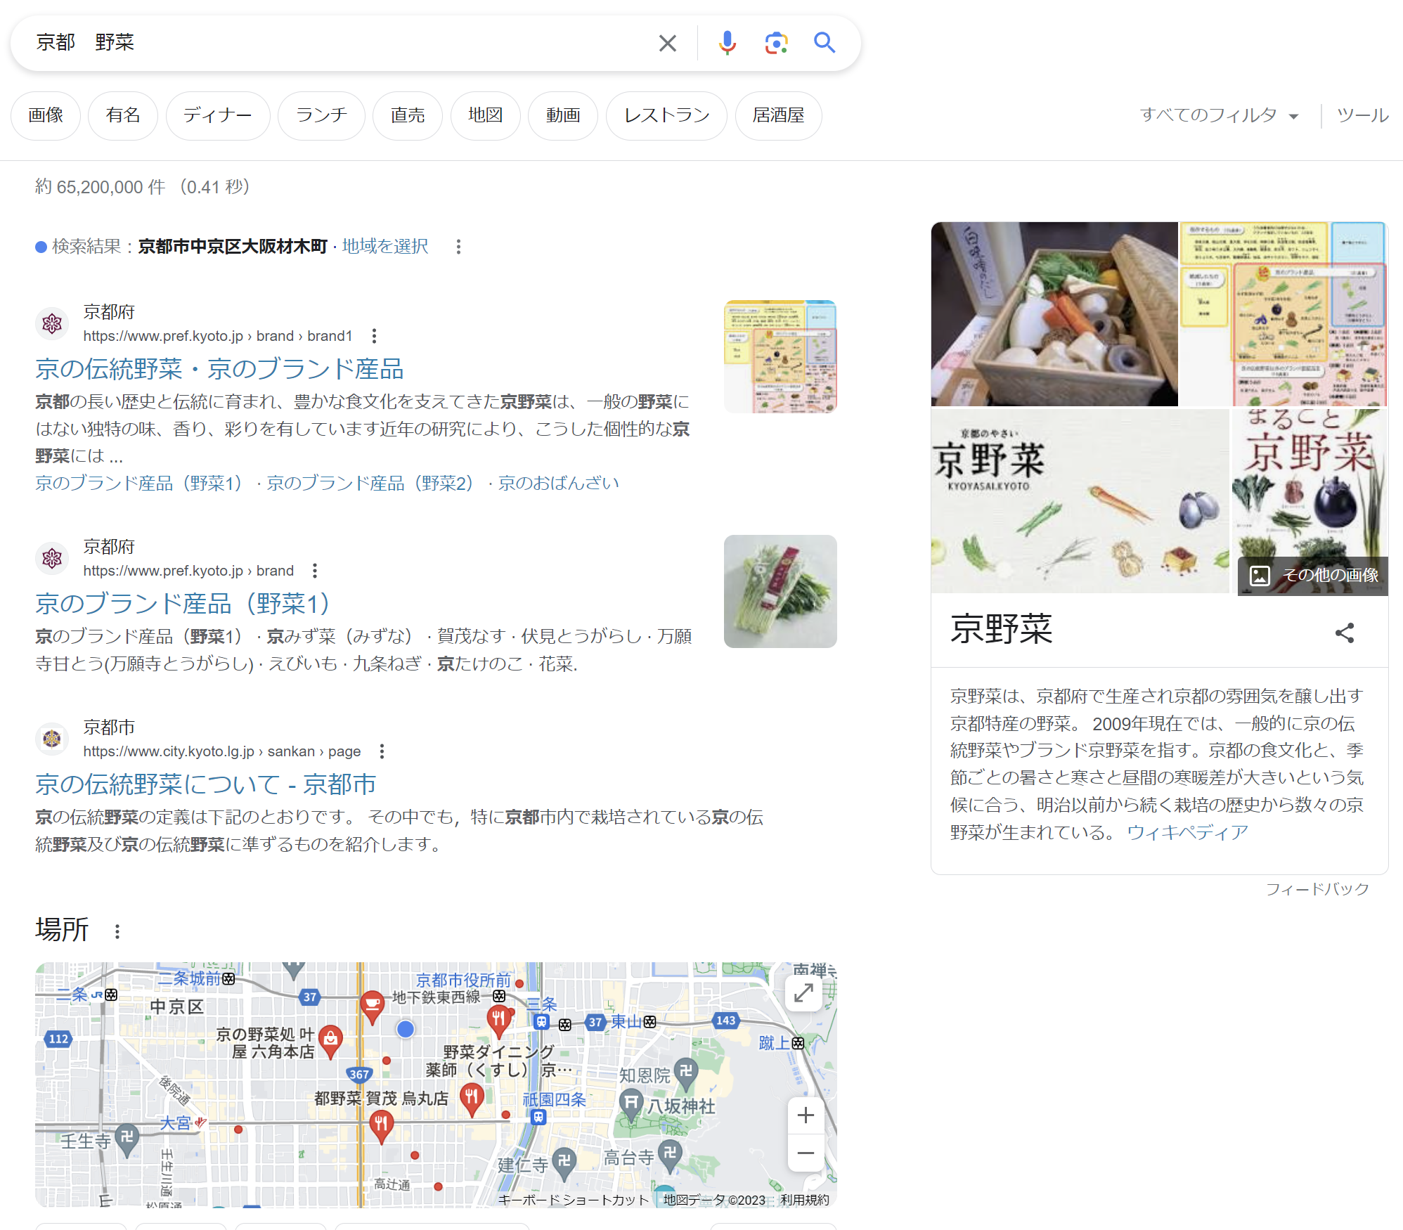Select the 画像 filter chip

(x=46, y=115)
